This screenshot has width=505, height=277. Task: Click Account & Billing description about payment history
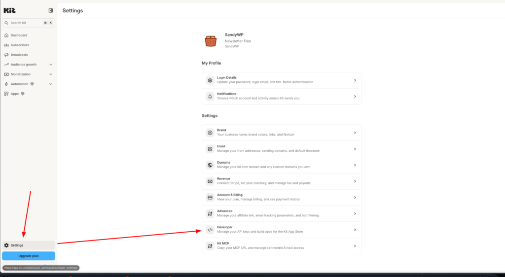[258, 200]
